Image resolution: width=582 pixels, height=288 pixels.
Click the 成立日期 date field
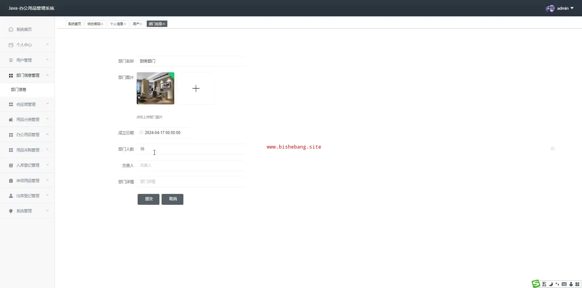click(163, 133)
